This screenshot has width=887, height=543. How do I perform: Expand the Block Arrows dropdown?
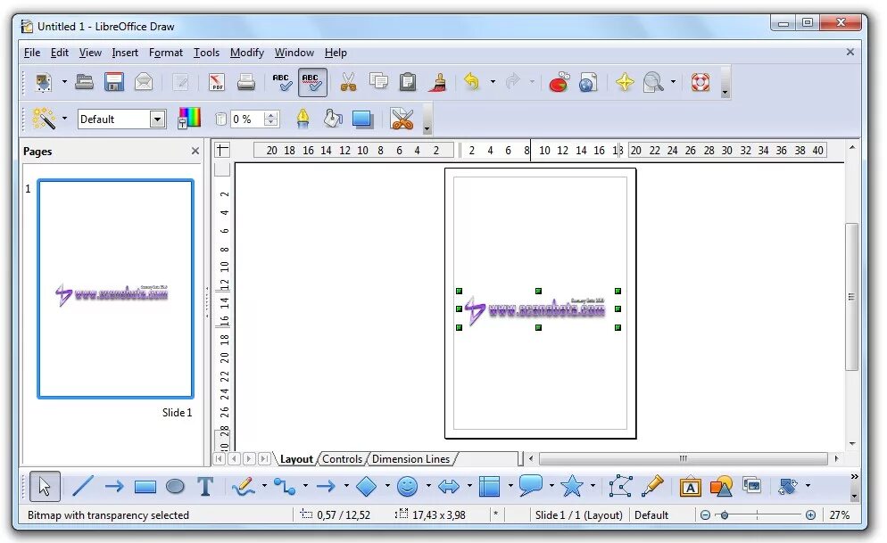(469, 485)
